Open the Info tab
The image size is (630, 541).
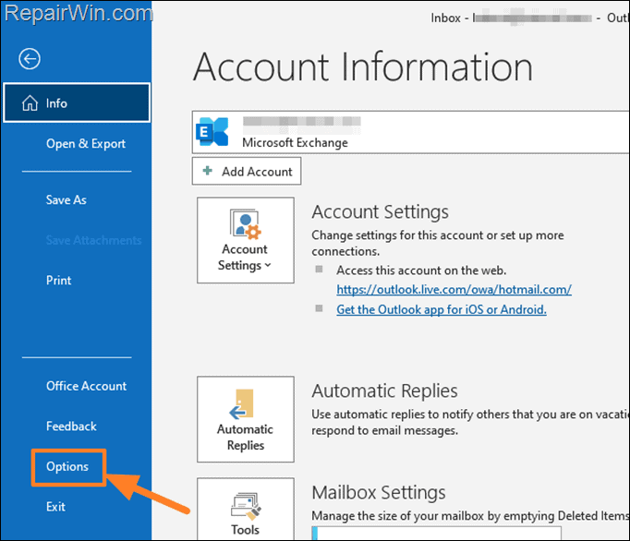click(x=77, y=102)
